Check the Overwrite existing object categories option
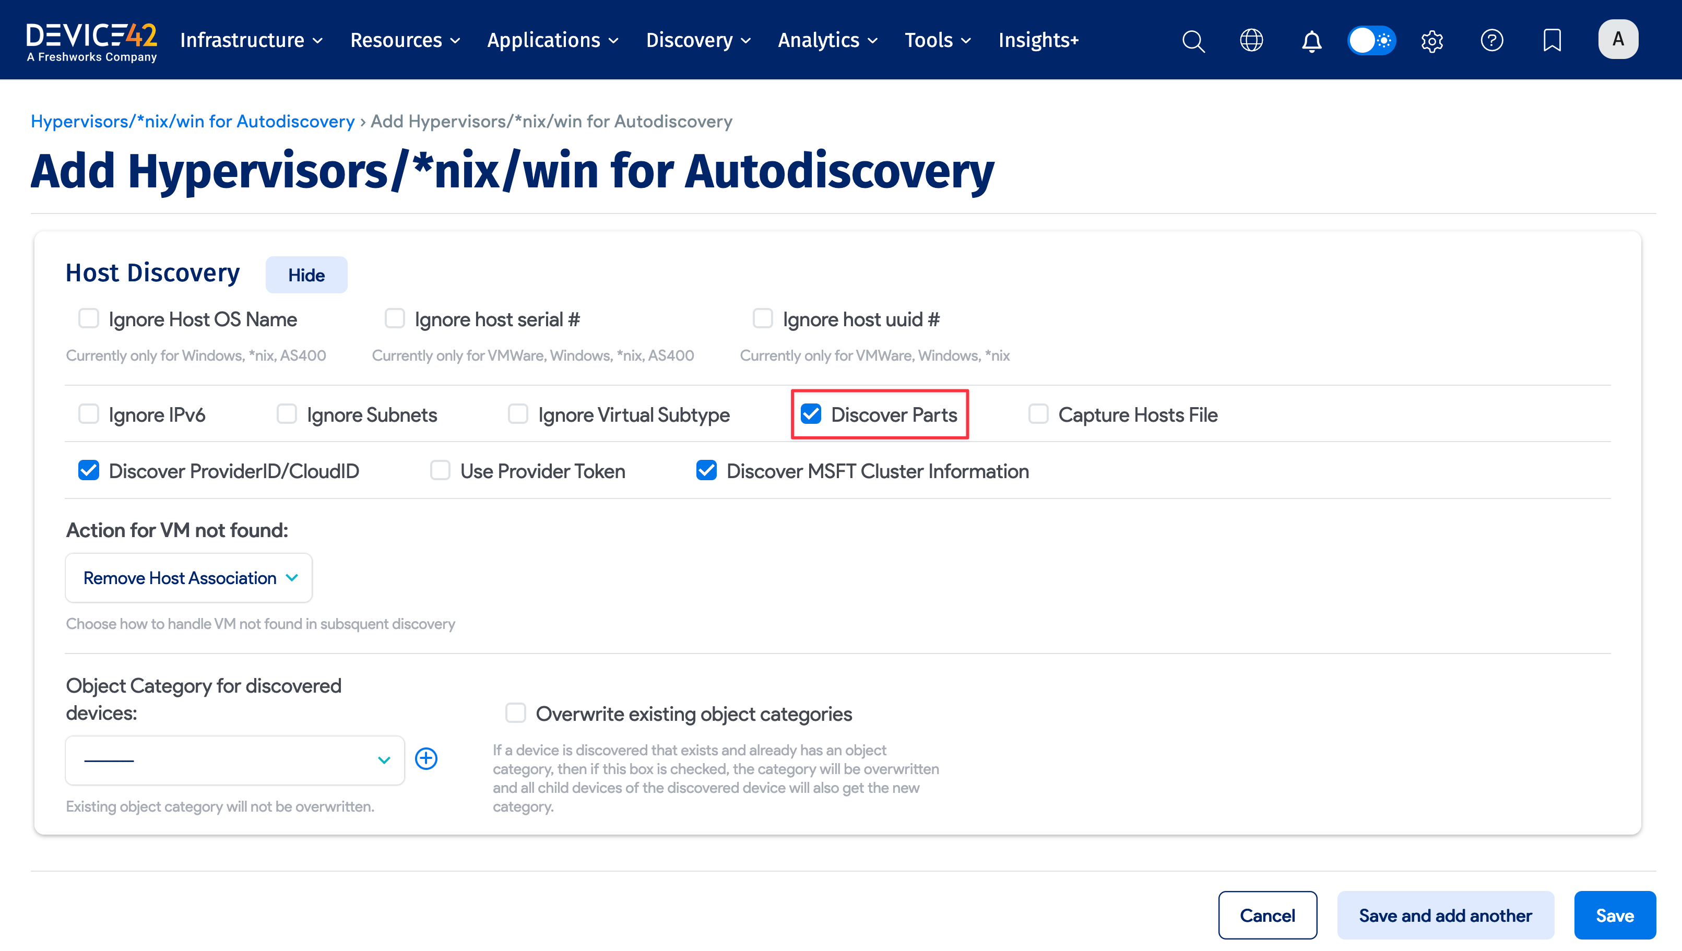 [515, 712]
